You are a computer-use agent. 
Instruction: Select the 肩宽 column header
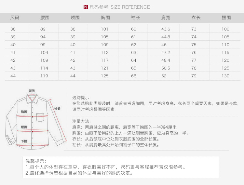point(166,18)
